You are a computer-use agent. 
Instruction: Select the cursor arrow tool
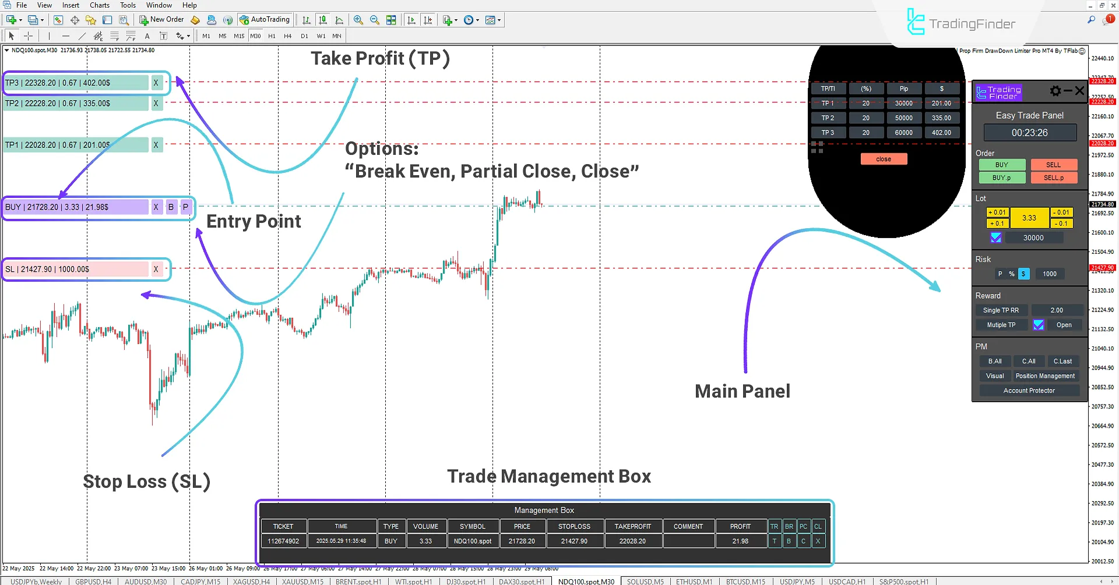point(12,36)
